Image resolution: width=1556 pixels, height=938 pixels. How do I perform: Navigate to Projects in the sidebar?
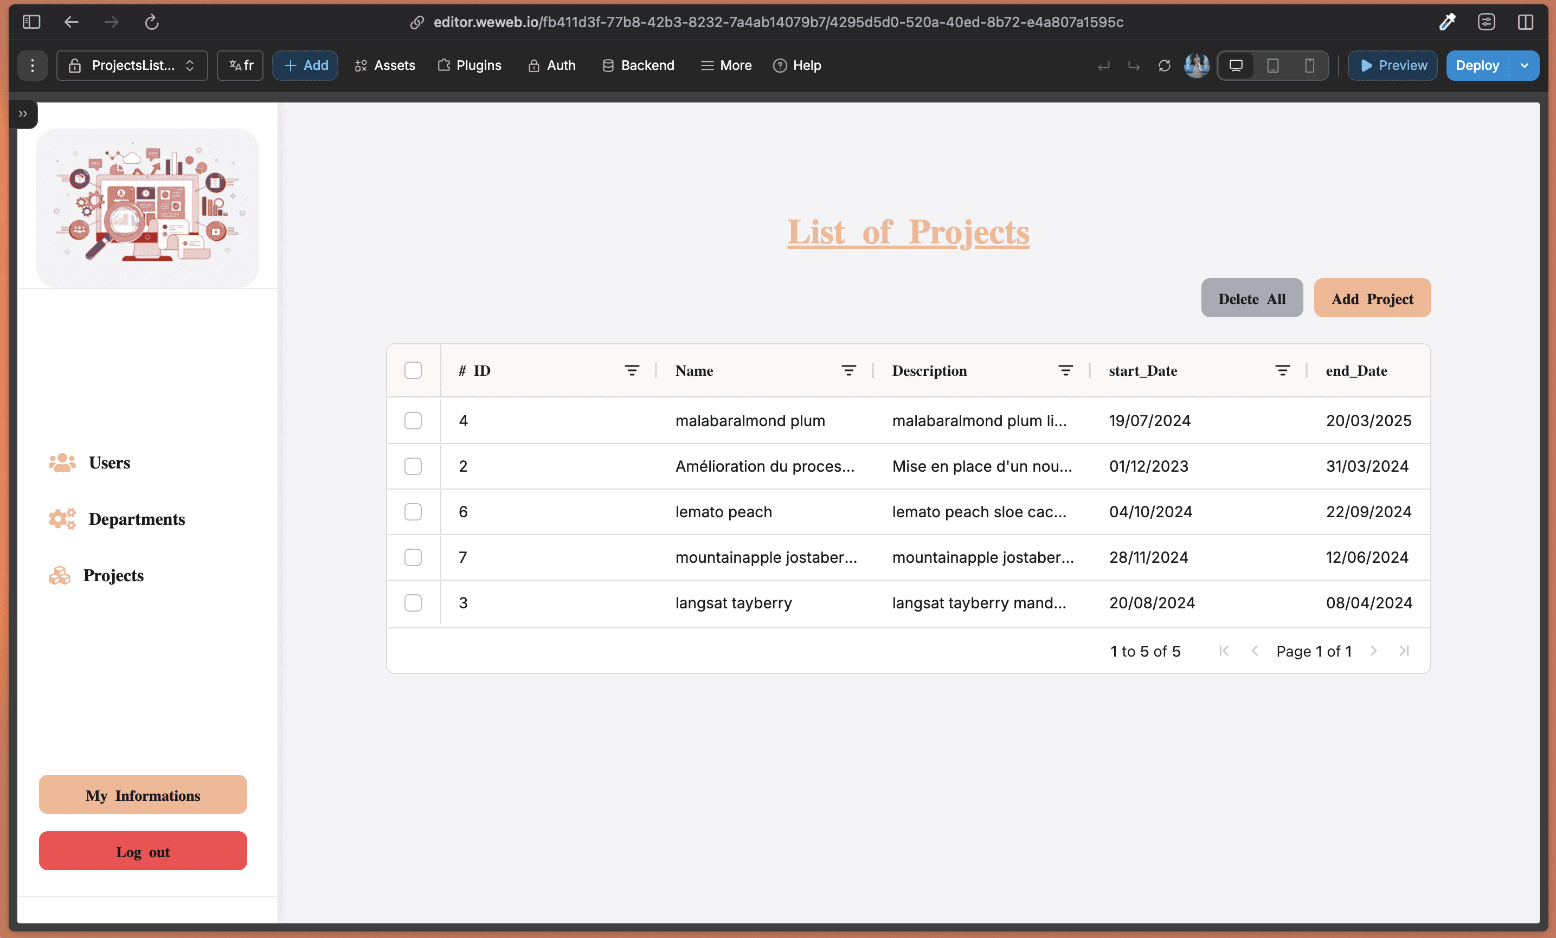point(114,575)
